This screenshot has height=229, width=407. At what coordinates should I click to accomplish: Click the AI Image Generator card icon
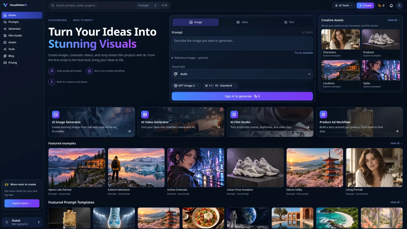(x=56, y=114)
